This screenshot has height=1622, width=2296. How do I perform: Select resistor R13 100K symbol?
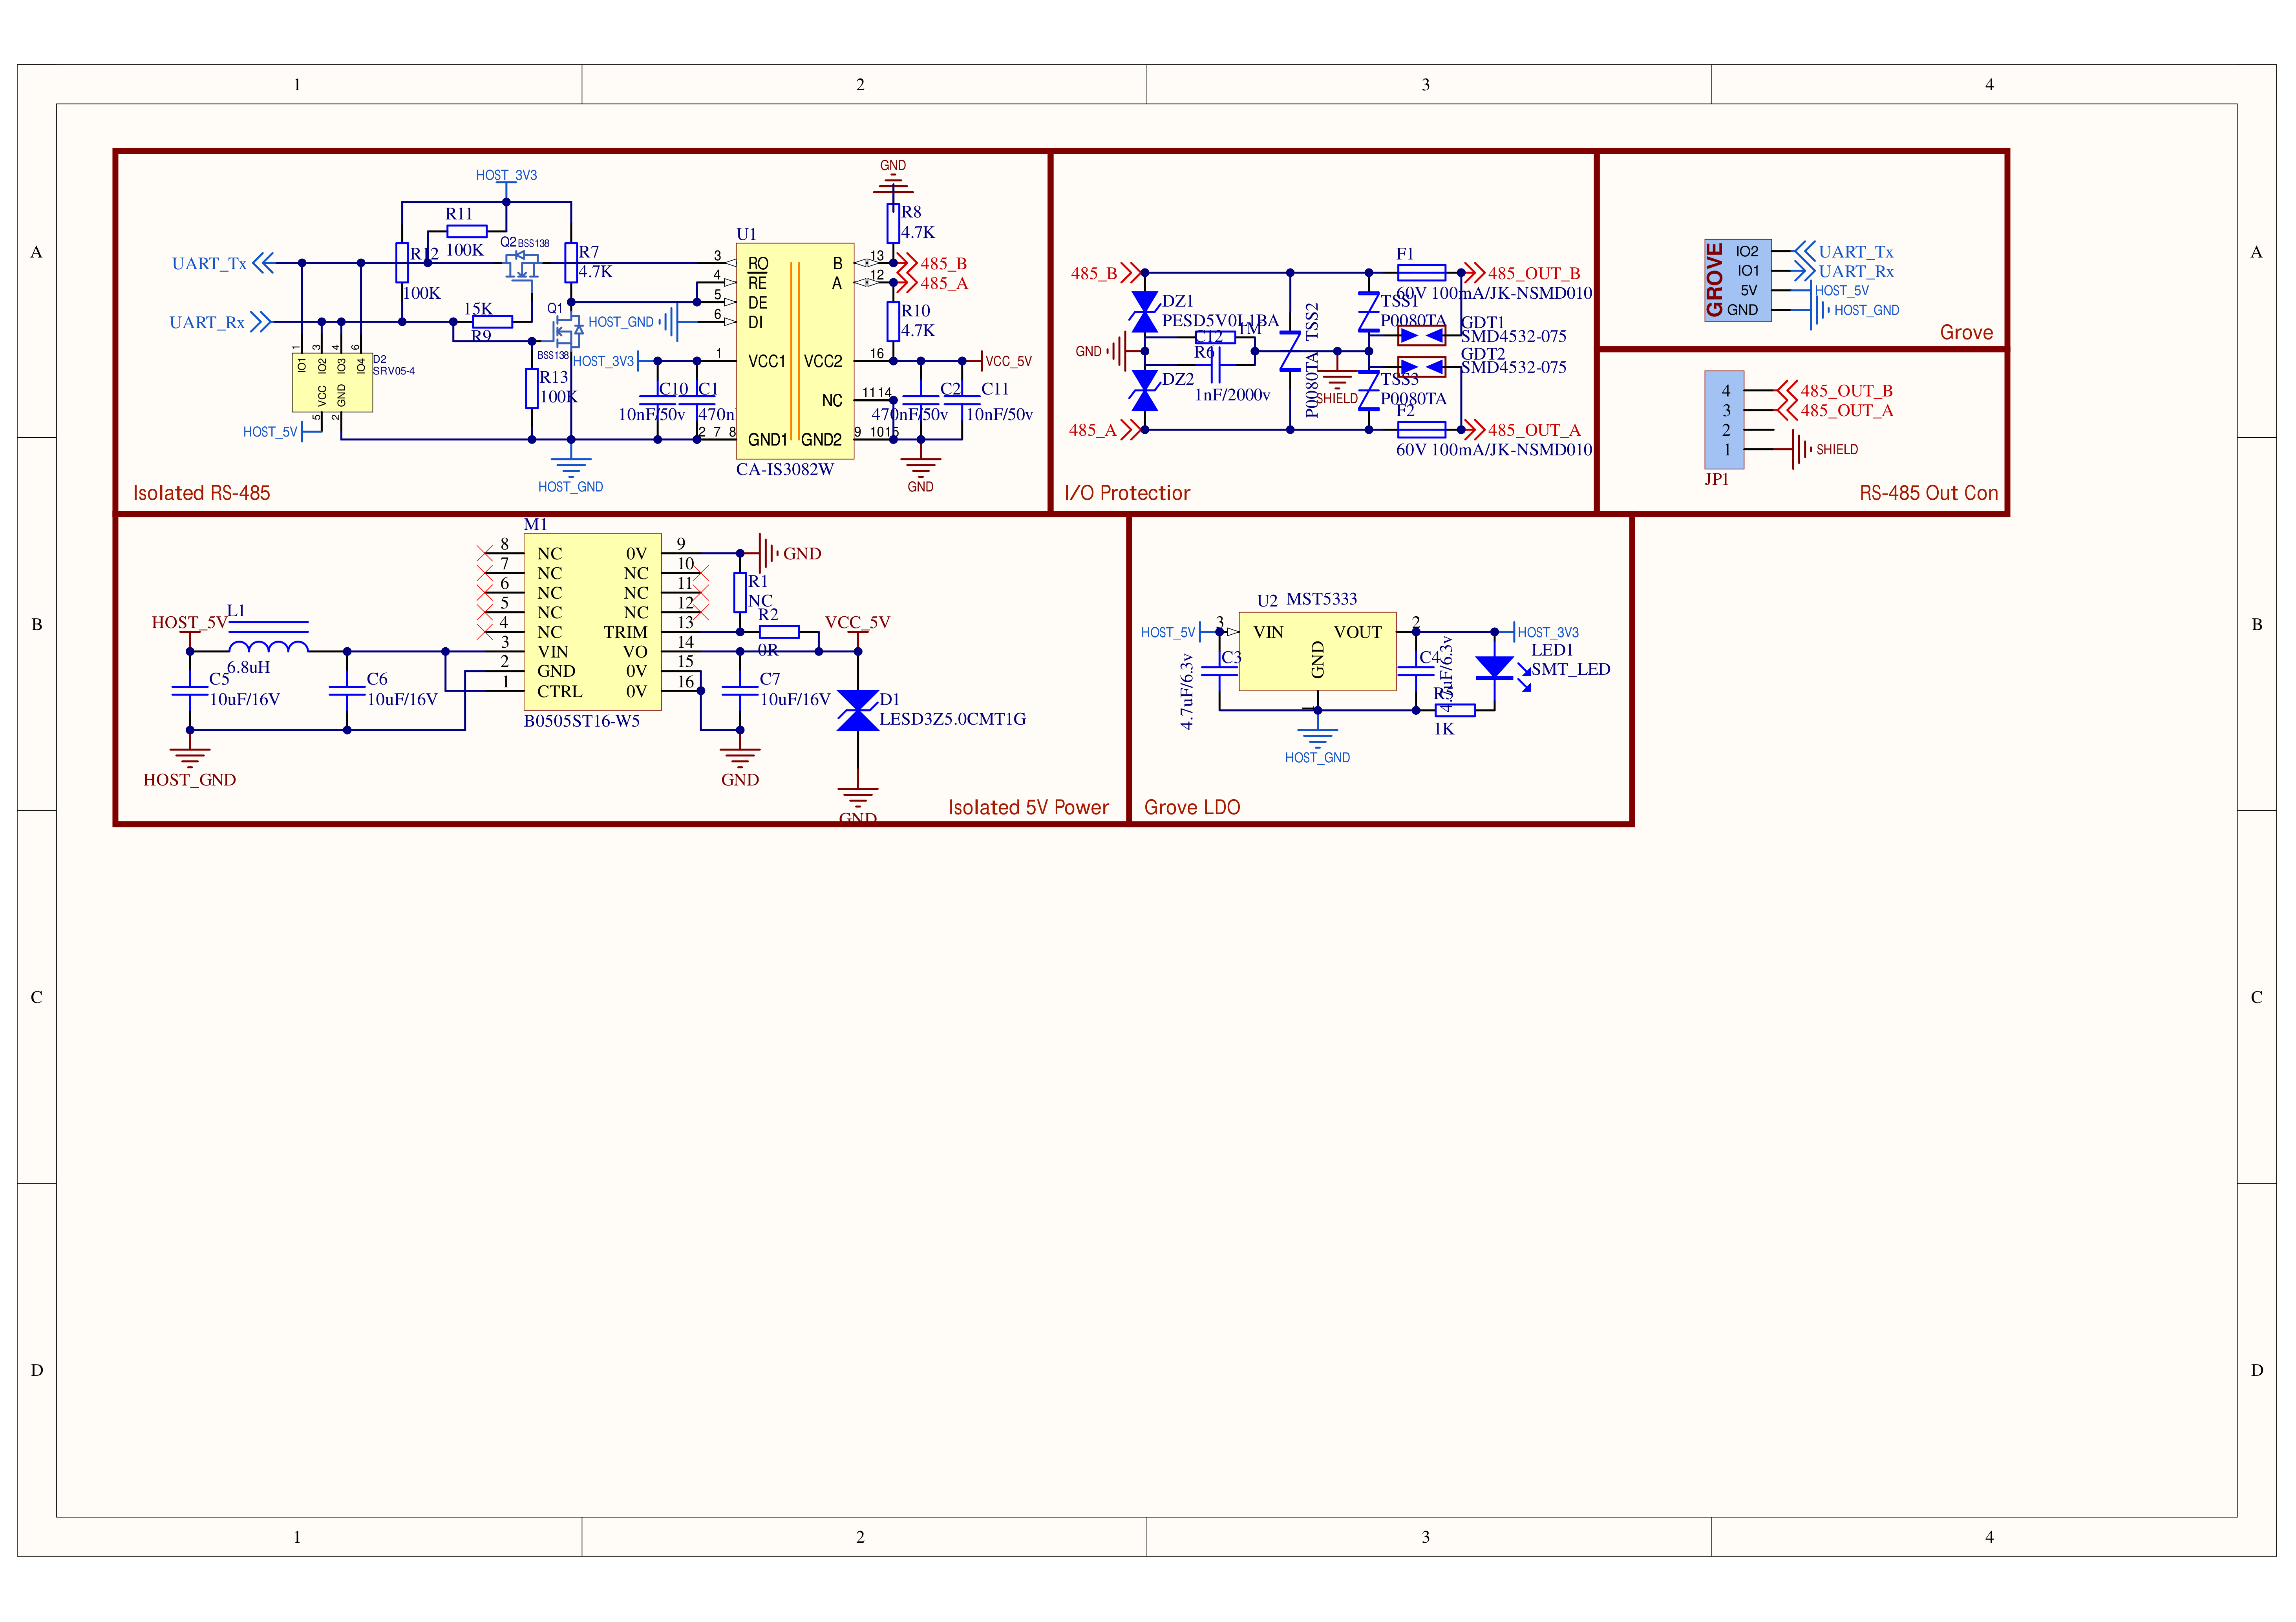[x=532, y=388]
